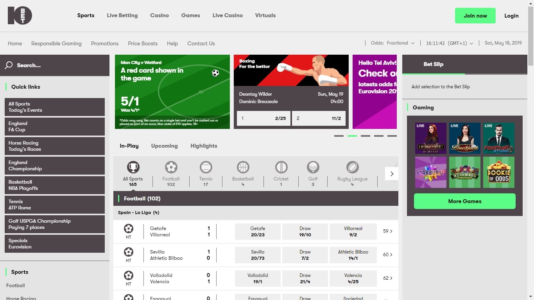Open the Starburst slot game

(x=431, y=172)
